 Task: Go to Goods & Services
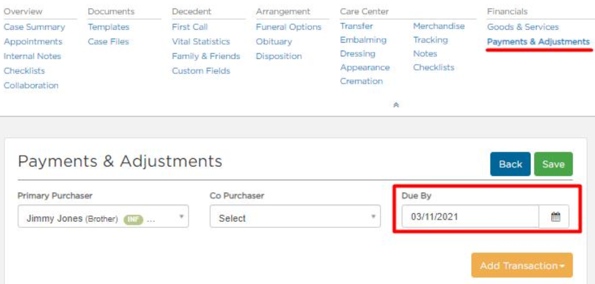tap(523, 27)
